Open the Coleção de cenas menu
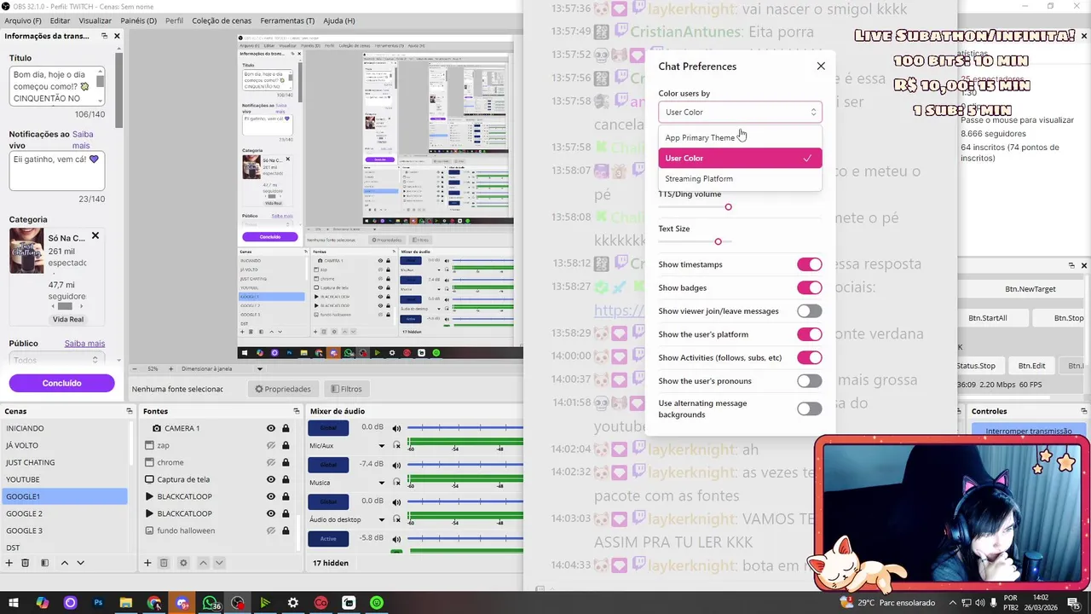The width and height of the screenshot is (1091, 614). tap(222, 20)
